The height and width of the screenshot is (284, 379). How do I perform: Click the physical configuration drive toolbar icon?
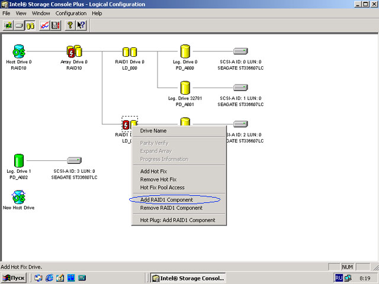coord(19,25)
